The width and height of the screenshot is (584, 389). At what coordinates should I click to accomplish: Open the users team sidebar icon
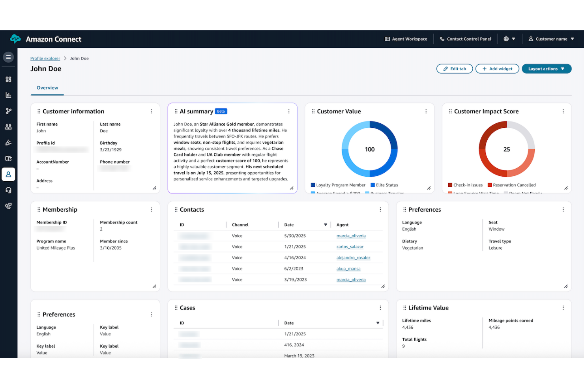click(x=8, y=127)
